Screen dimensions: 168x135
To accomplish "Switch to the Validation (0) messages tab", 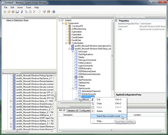I will 73,111.
